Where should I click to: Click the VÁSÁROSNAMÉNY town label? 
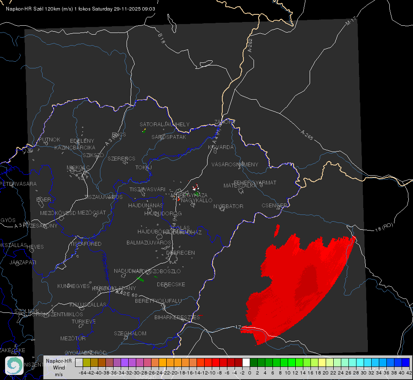(x=235, y=164)
